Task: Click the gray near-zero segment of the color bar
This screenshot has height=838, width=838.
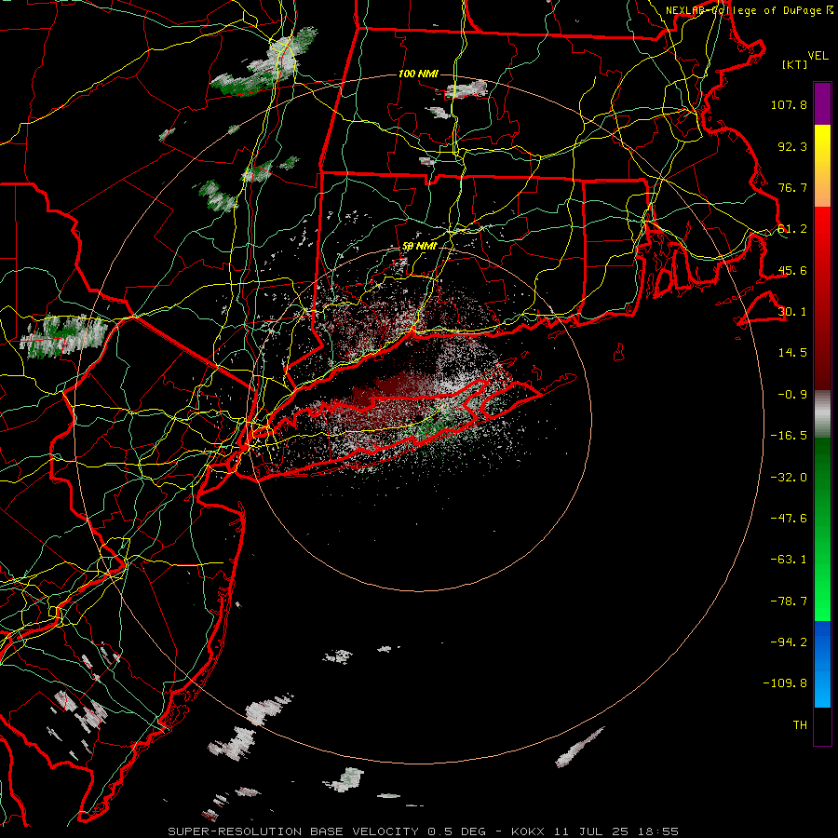Action: pyautogui.click(x=822, y=414)
